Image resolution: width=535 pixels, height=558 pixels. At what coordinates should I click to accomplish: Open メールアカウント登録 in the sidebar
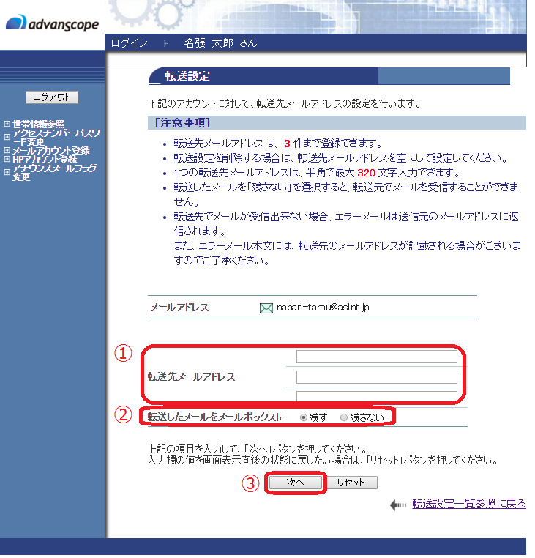51,151
